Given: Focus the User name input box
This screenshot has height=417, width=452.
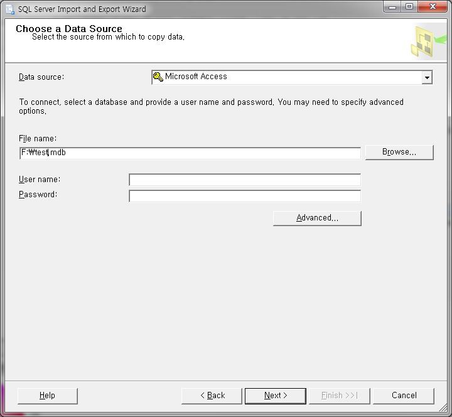Looking at the screenshot, I should (x=245, y=180).
